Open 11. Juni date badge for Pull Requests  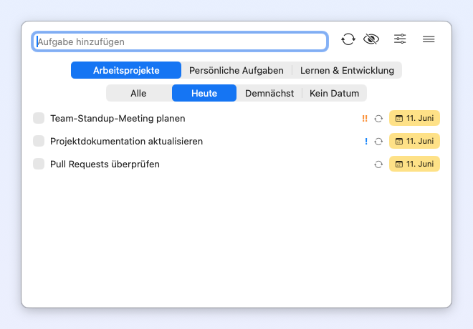click(414, 164)
